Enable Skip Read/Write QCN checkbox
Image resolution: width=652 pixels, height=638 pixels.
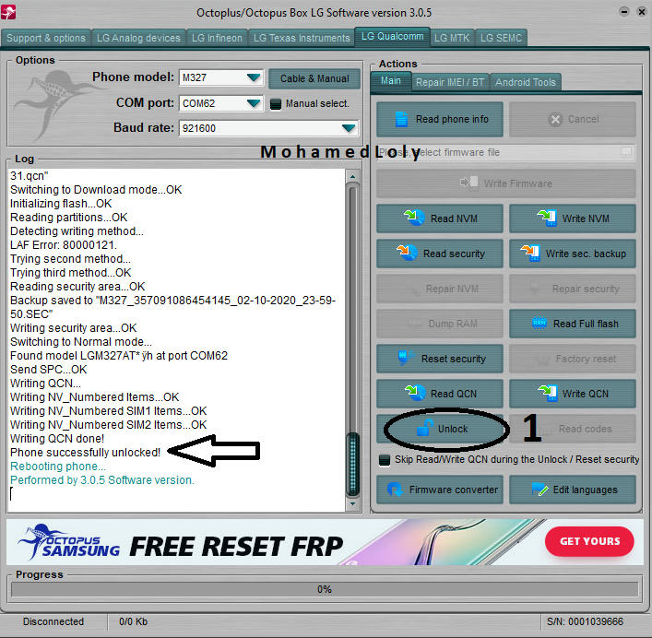pos(385,460)
